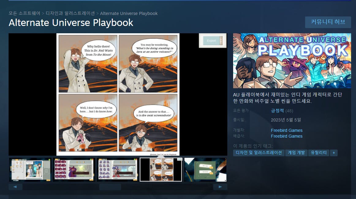Select third thumbnail with blue-haired character

(118, 170)
